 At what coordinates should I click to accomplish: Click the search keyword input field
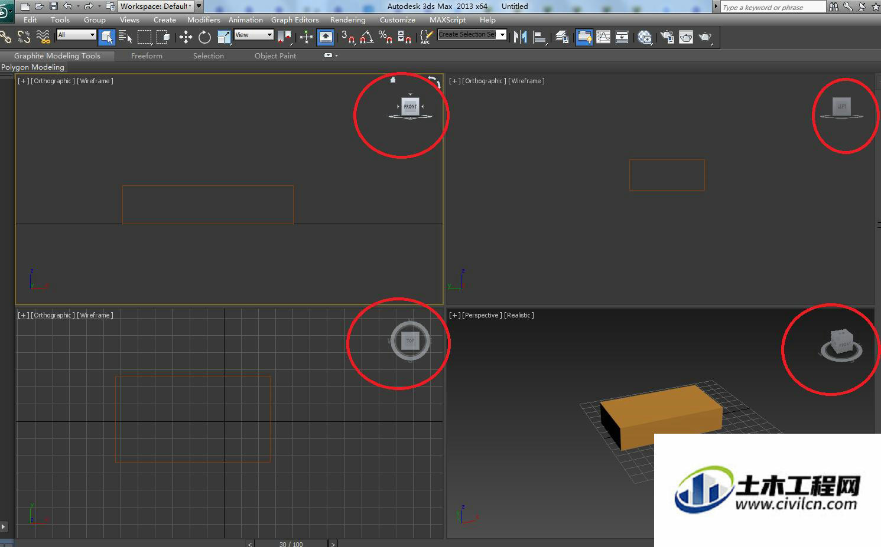773,7
